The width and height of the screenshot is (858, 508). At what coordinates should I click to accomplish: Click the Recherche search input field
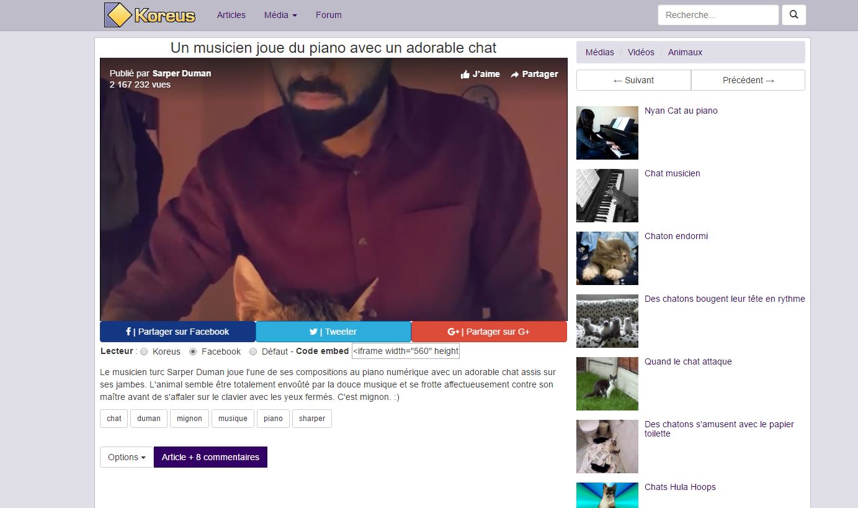click(718, 15)
